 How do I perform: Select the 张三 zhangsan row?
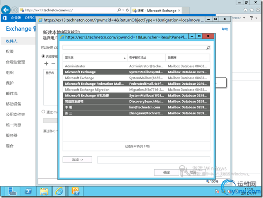pos(136,113)
